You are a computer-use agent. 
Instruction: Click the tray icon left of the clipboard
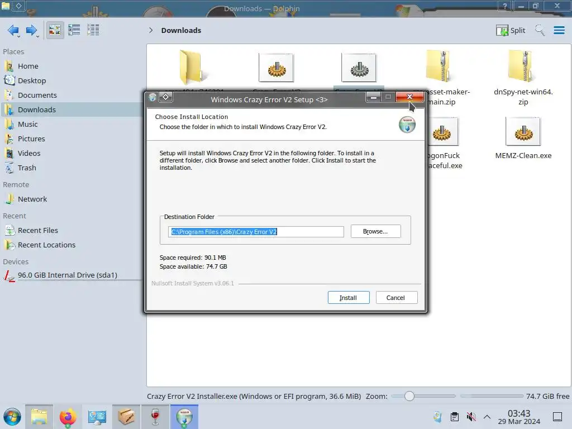[x=437, y=417]
